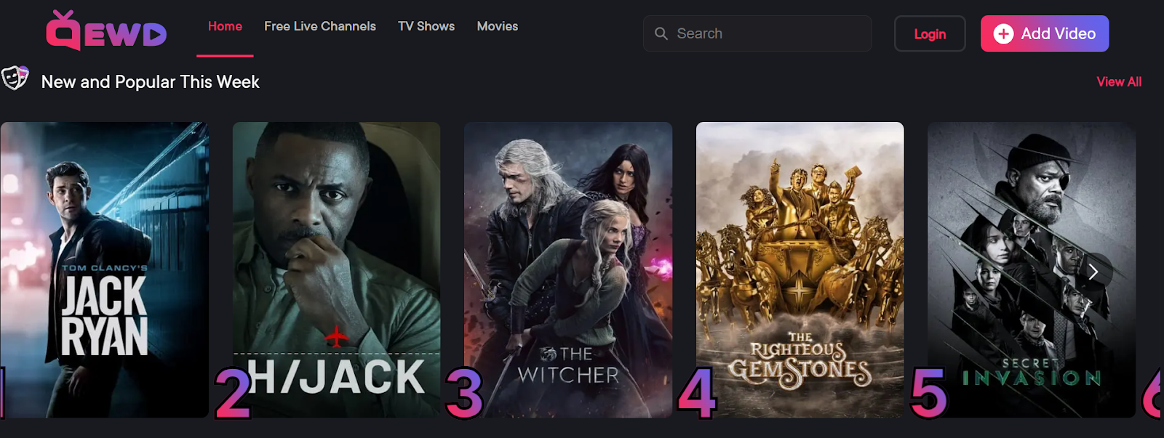This screenshot has width=1164, height=438.
Task: Click the plus icon in Add Video
Action: coord(1003,33)
